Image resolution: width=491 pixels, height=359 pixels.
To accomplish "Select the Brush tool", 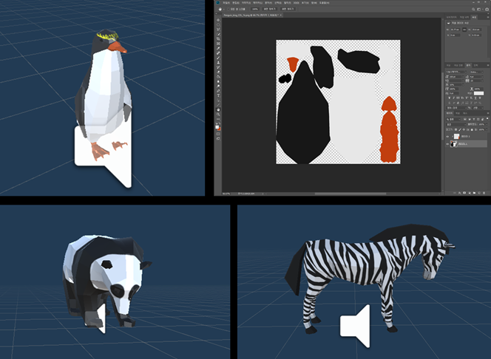I will tap(218, 58).
